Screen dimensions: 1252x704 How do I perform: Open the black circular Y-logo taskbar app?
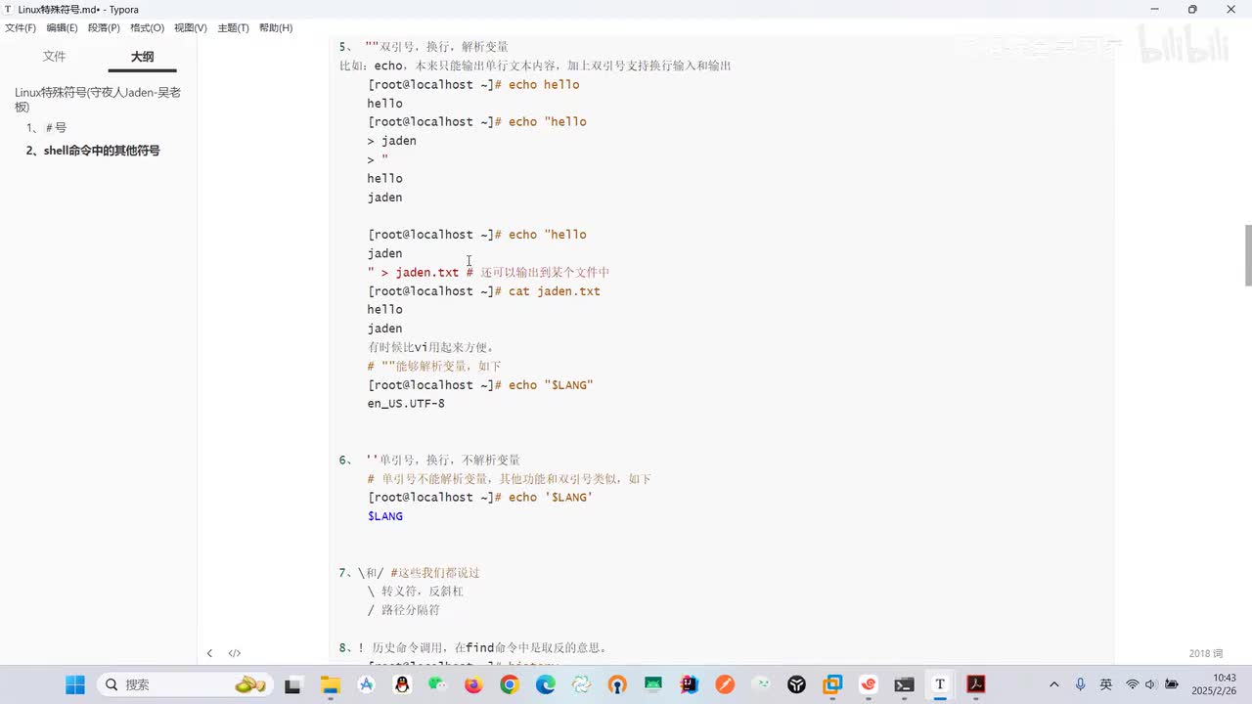797,684
